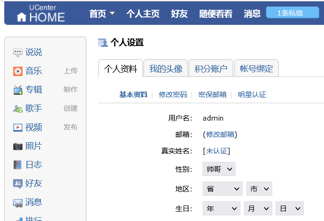Click the admin username text
This screenshot has width=324, height=221.
pos(213,118)
